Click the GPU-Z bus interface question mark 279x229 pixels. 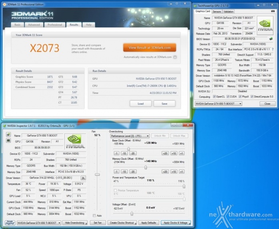coord(273,49)
